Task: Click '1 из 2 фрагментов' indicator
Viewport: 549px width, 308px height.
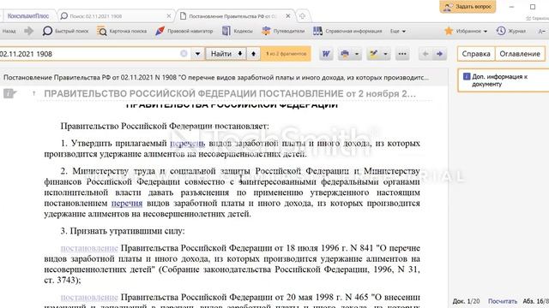Action: click(x=286, y=54)
